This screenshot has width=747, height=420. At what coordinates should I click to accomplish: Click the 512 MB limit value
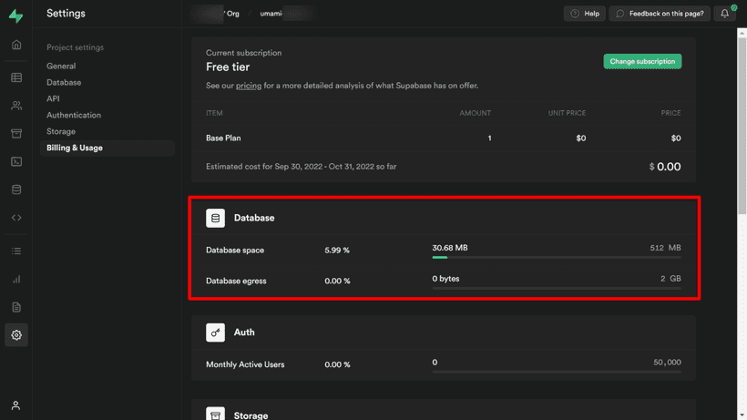point(665,248)
